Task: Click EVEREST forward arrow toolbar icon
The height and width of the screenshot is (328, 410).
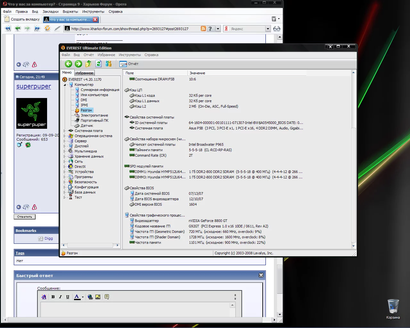Action: (x=78, y=64)
